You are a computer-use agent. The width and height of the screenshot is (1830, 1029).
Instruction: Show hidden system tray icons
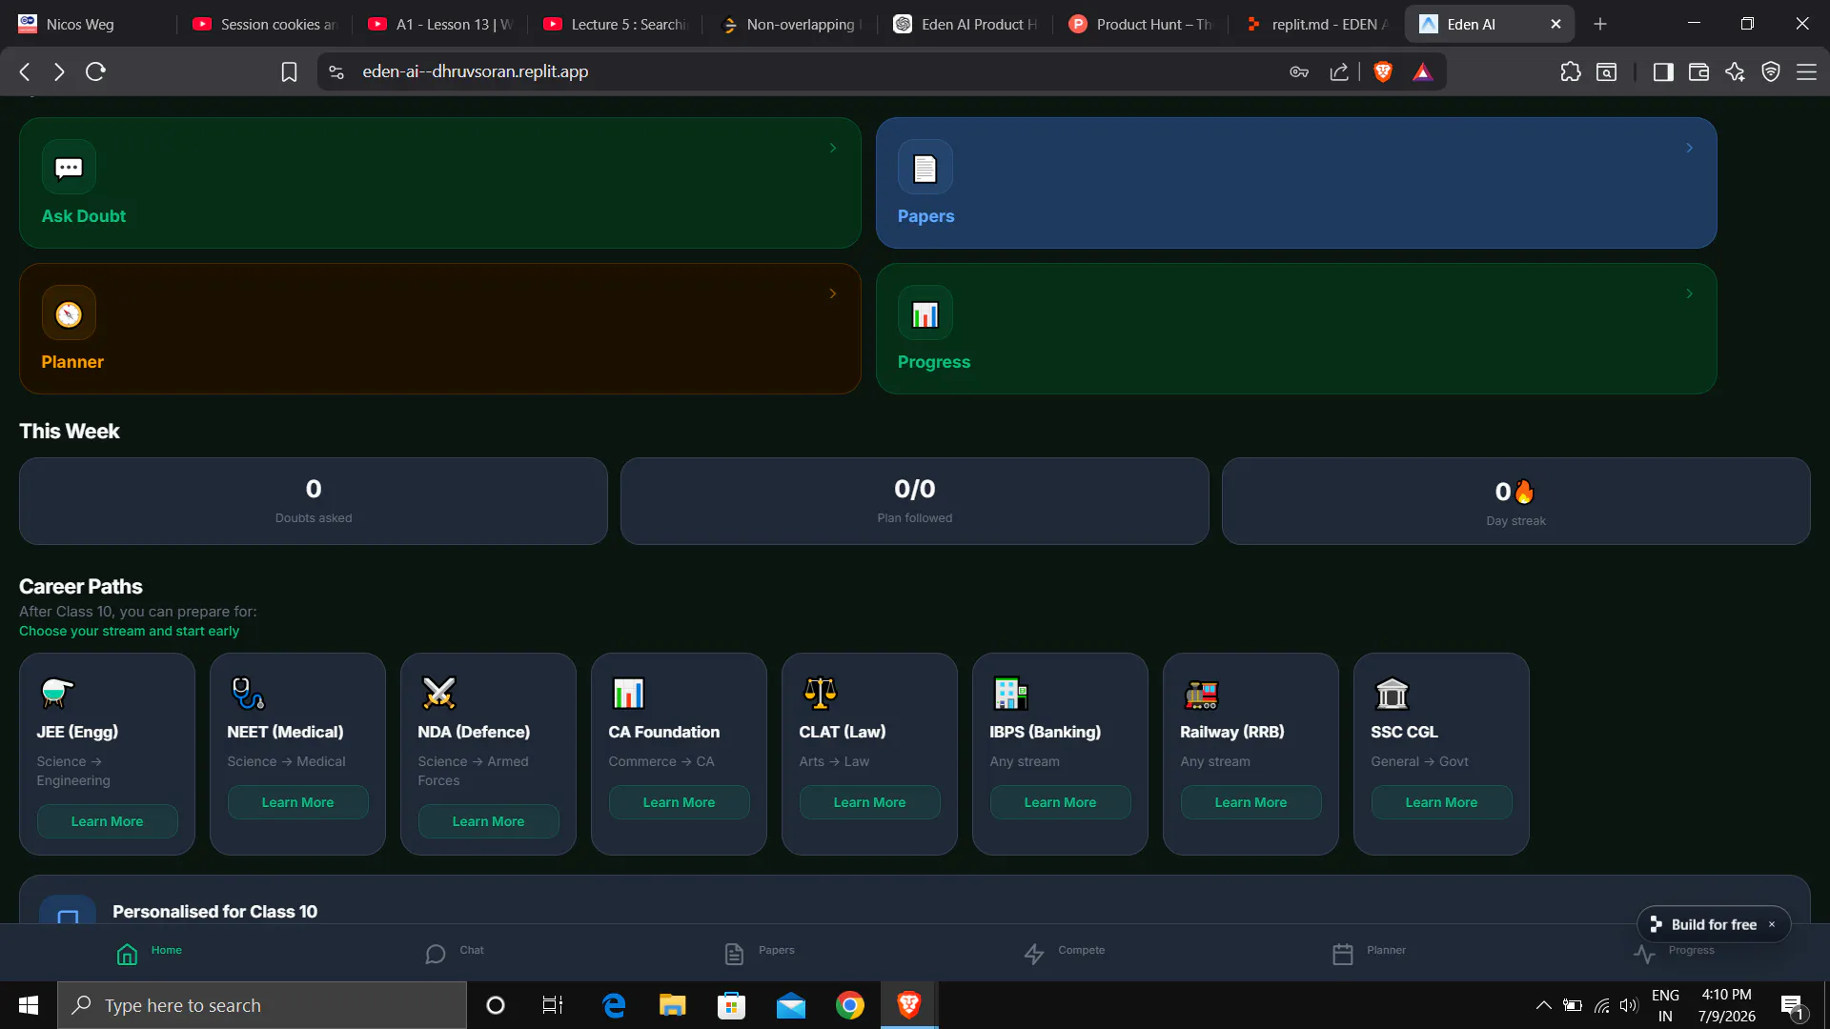[x=1543, y=1005]
